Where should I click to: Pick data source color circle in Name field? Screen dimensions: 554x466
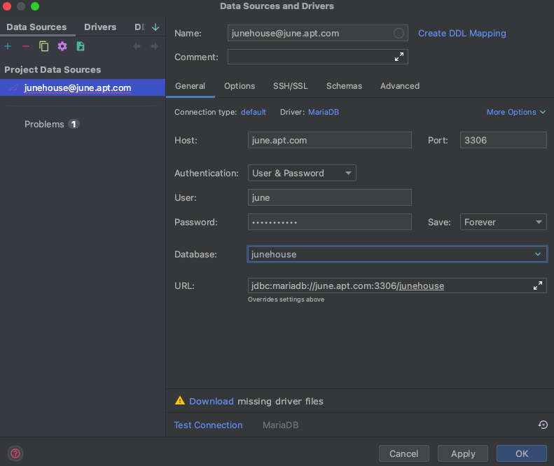coord(399,33)
